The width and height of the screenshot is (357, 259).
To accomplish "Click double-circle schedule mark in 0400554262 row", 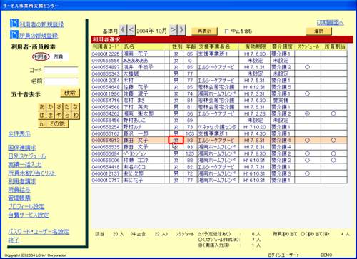I will click(307, 113).
